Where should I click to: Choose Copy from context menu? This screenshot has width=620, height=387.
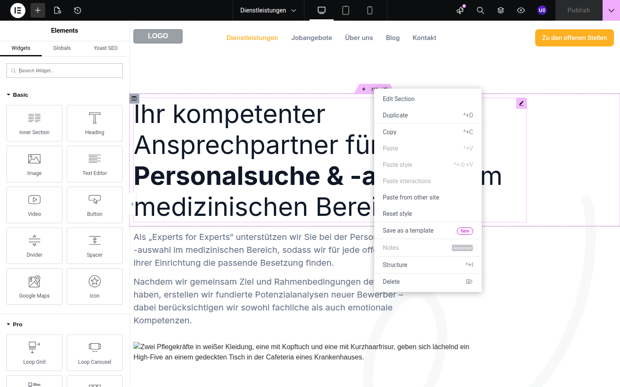[428, 132]
